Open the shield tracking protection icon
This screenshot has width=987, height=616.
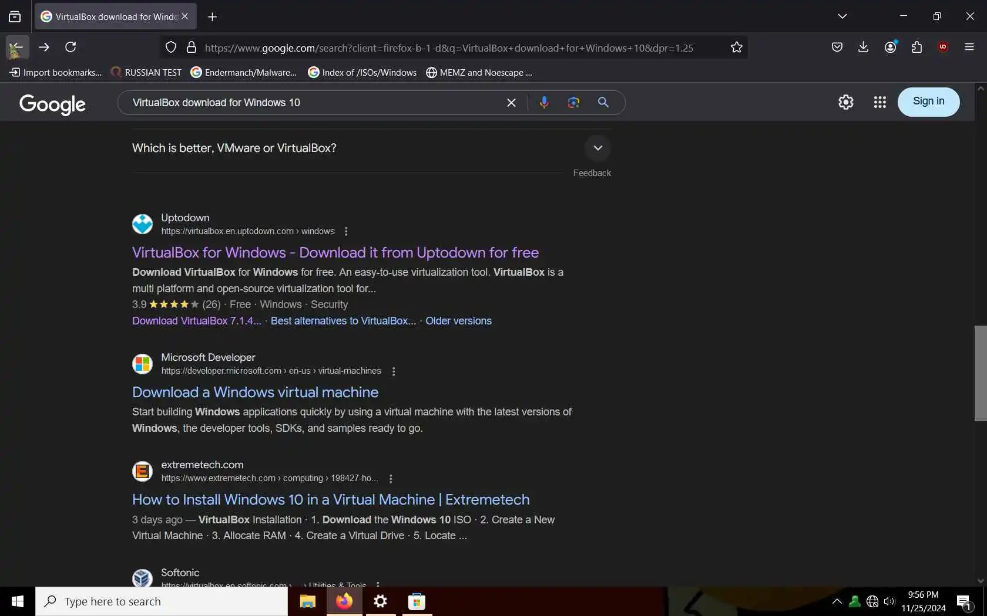click(x=171, y=48)
